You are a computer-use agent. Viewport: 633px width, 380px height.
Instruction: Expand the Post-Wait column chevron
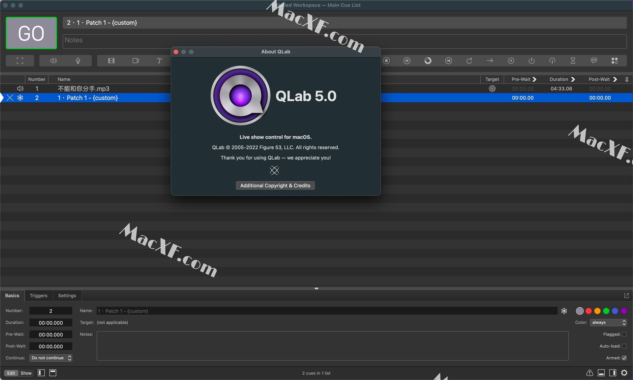point(615,79)
